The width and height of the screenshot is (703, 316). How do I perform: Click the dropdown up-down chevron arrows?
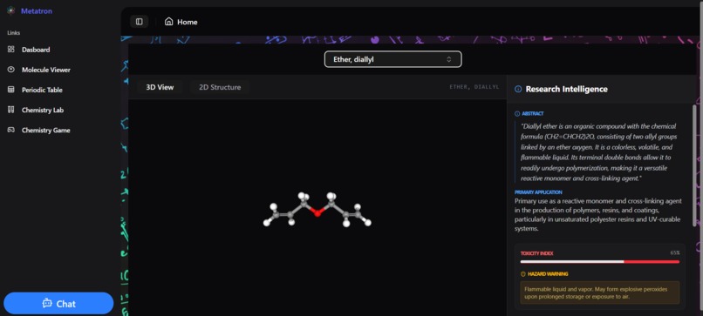tap(448, 59)
